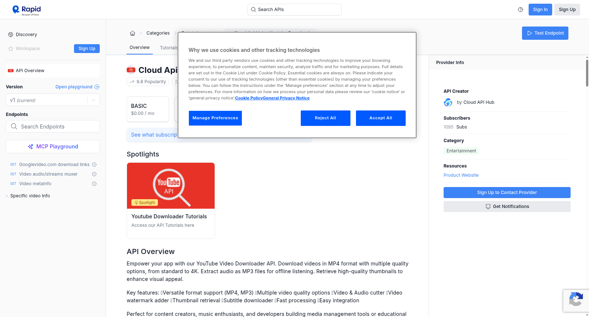The width and height of the screenshot is (589, 317).
Task: Click the home breadcrumb icon
Action: [133, 33]
